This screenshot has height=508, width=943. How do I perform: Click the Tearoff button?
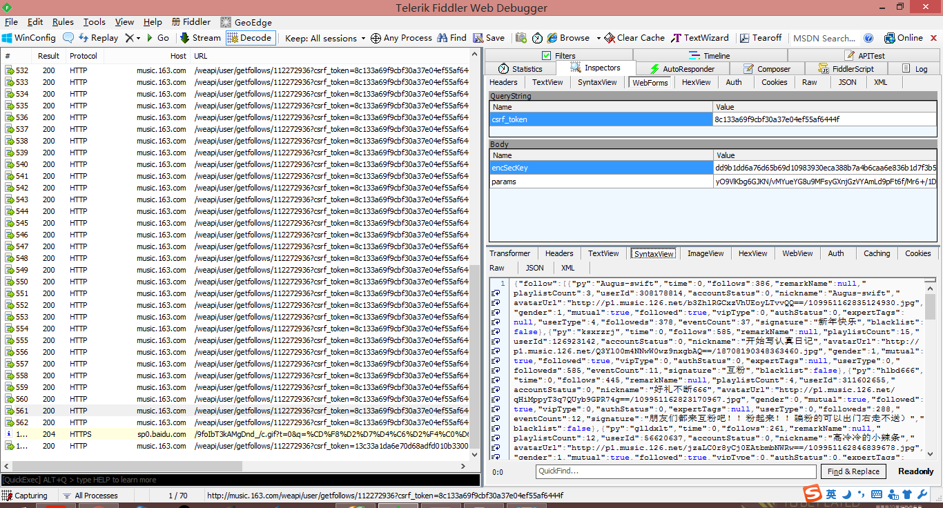pyautogui.click(x=761, y=38)
